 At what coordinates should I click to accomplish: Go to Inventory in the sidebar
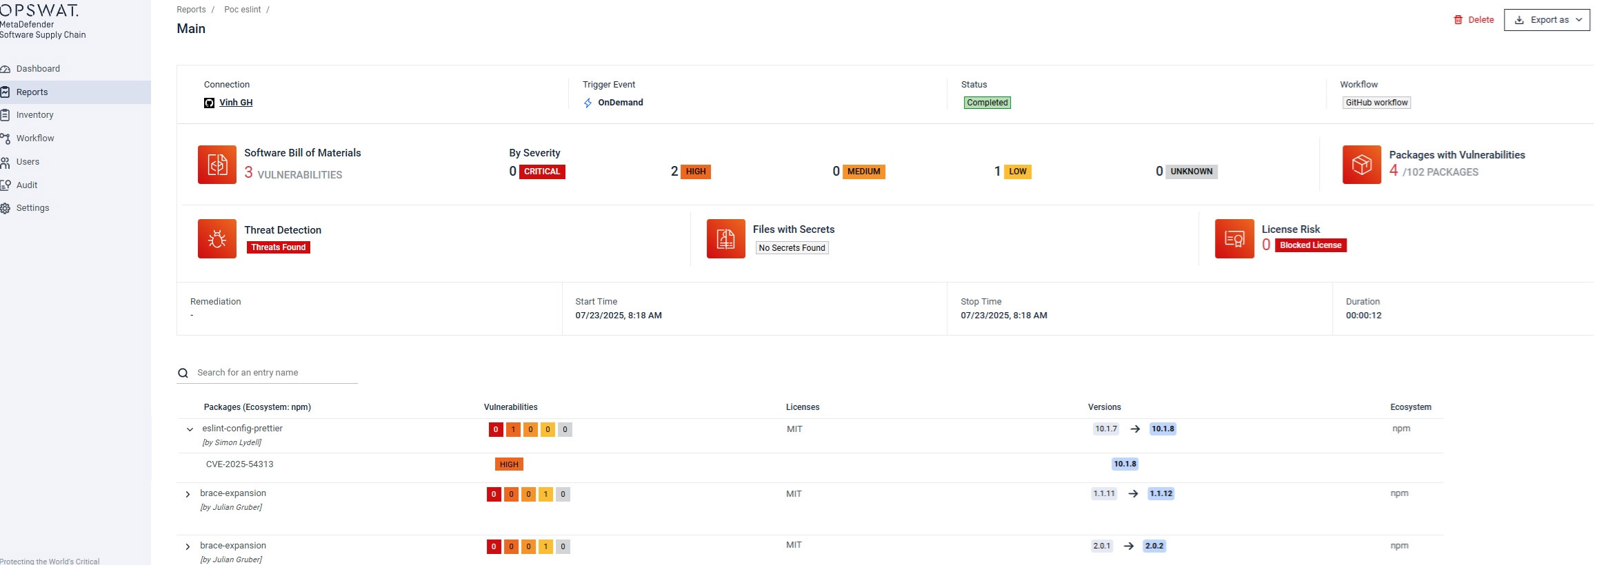[34, 115]
